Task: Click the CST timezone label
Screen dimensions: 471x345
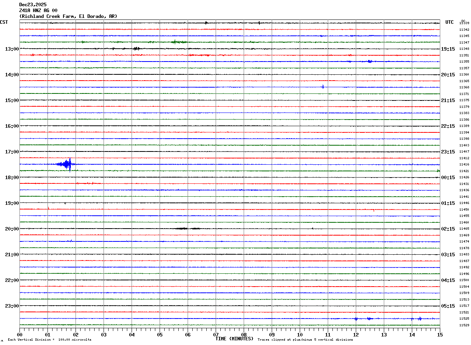Action: tap(4, 22)
